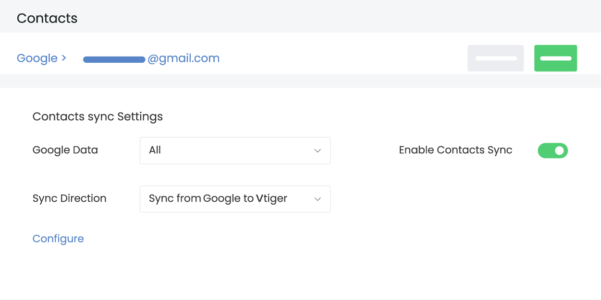This screenshot has width=601, height=300.
Task: Disable the Enable Contacts Sync toggle
Action: [552, 150]
